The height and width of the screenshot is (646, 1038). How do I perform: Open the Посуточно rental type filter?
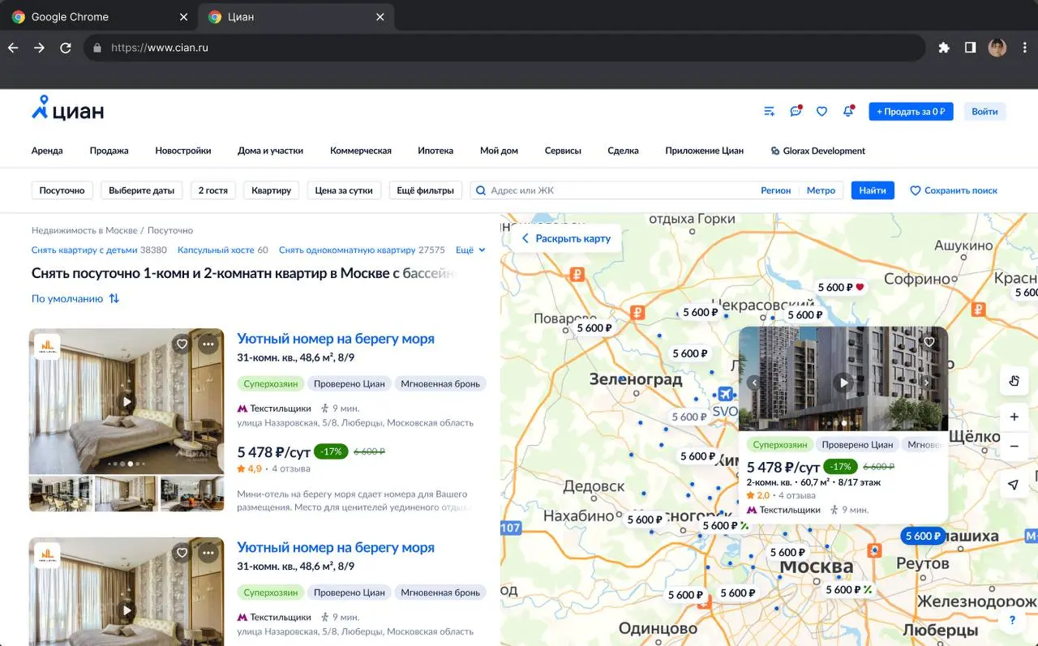(62, 190)
